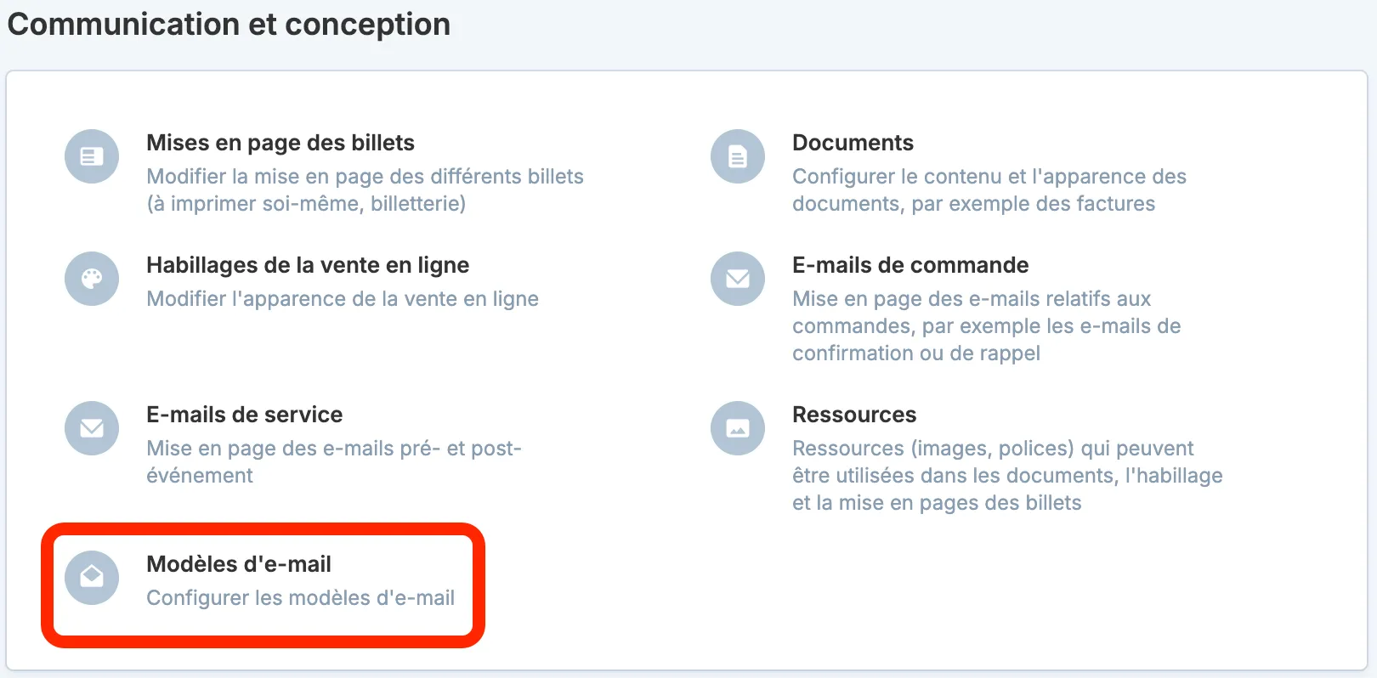
Task: Click the document icon beside Documents
Action: [738, 156]
